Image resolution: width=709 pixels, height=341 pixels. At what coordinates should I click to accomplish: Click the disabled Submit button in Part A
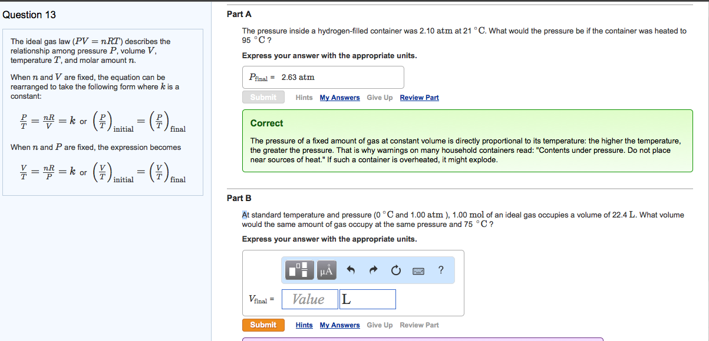tap(263, 96)
